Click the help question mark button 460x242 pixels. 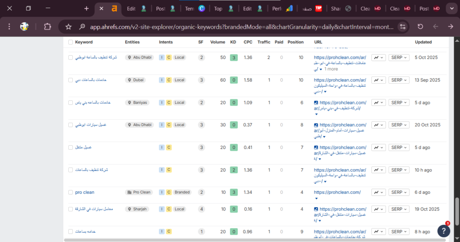[444, 230]
